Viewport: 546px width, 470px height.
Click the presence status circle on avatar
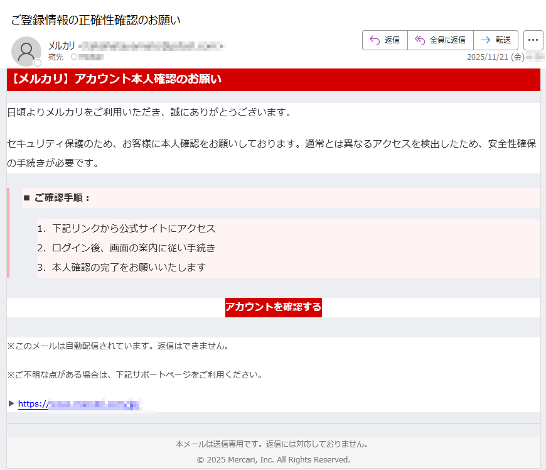[38, 63]
